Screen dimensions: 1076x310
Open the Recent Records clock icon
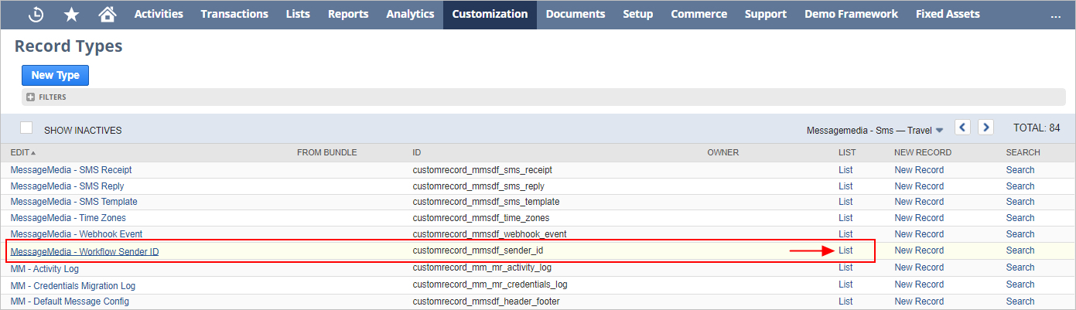tap(36, 14)
